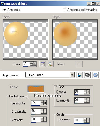
Task: Click the randomize parameters dice icon
Action: click(87, 75)
